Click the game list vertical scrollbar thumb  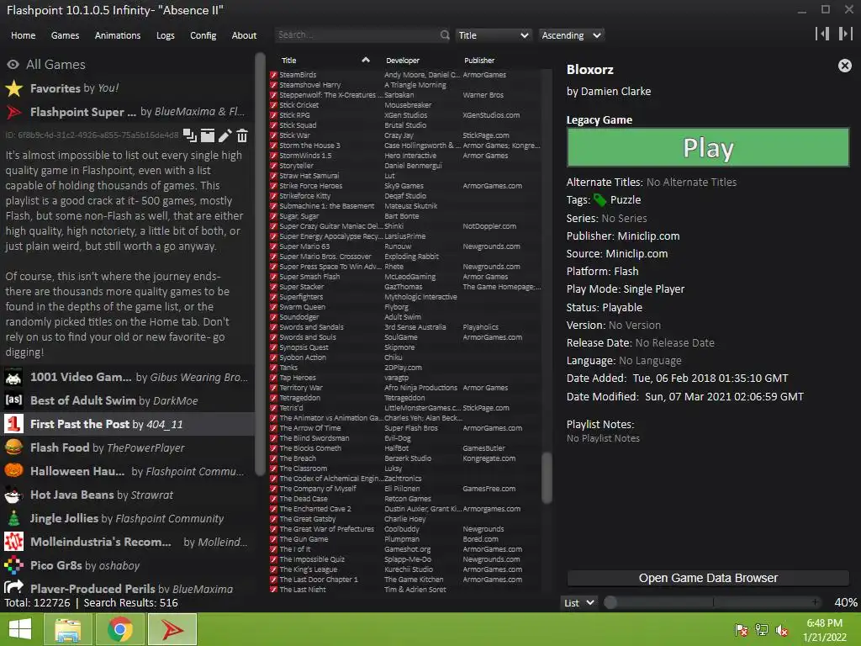547,478
